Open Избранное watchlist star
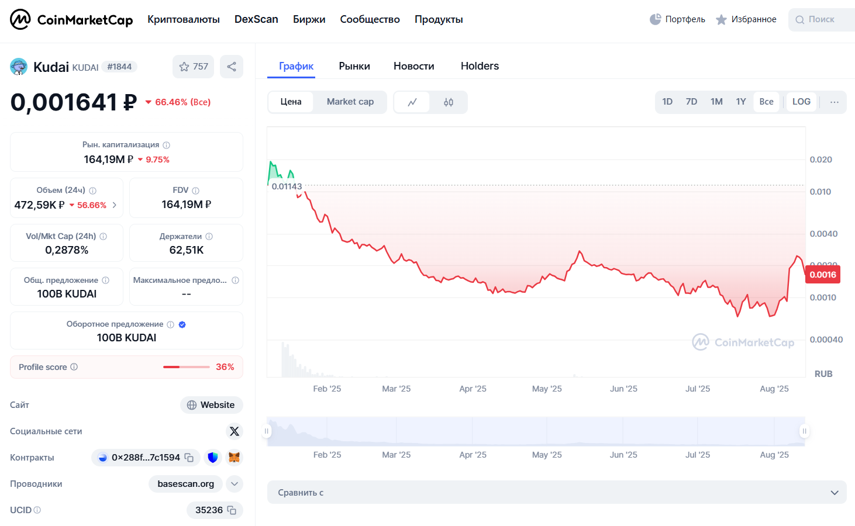This screenshot has width=855, height=526. tap(721, 19)
